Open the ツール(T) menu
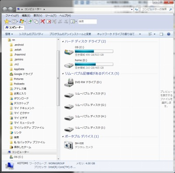Screen dimensions: 175x173 click(51, 16)
